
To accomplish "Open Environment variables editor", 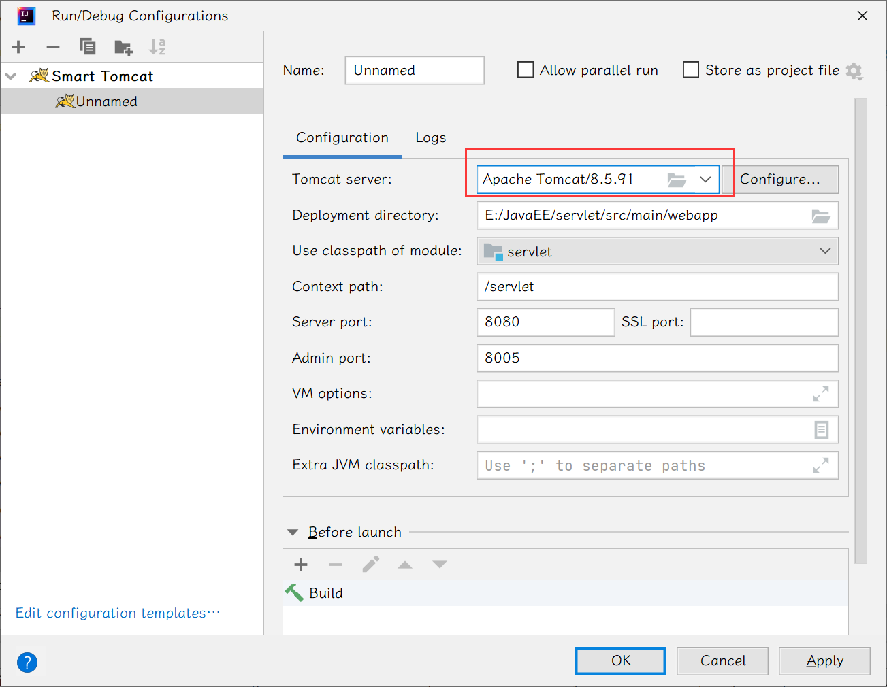I will [822, 430].
